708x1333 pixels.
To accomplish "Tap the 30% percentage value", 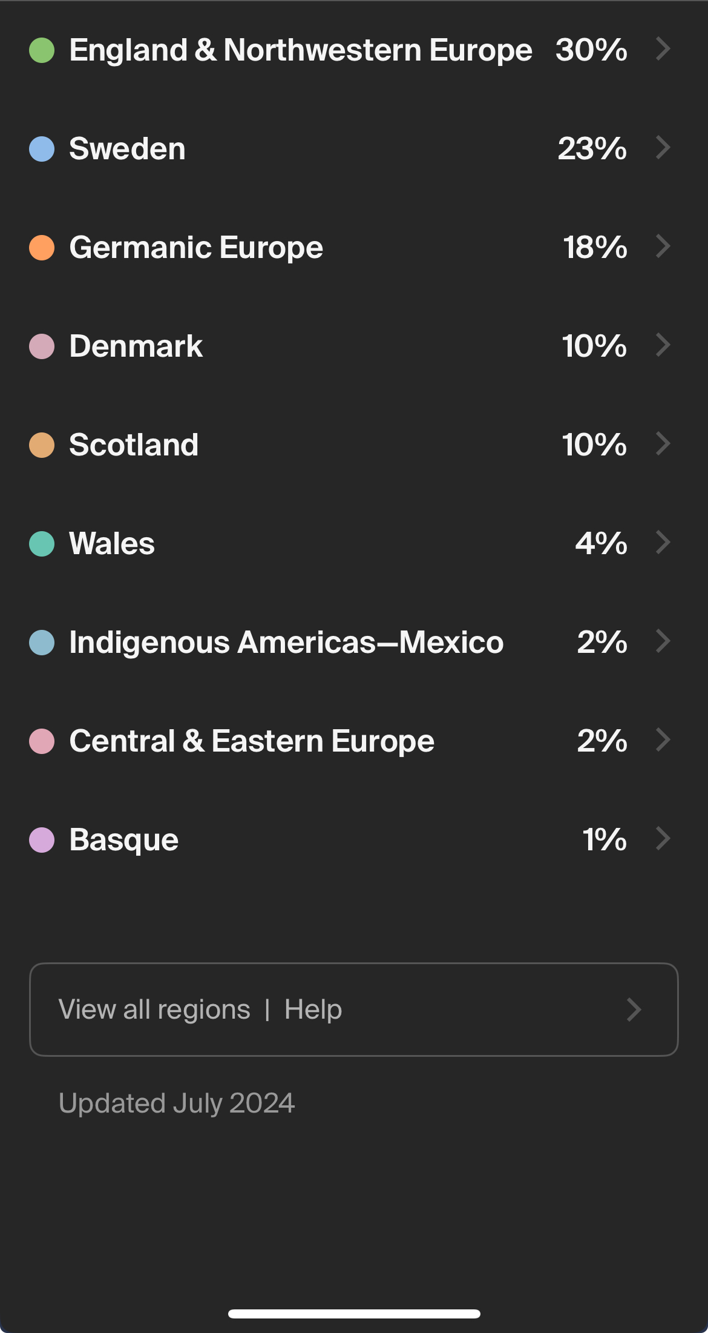I will [591, 50].
